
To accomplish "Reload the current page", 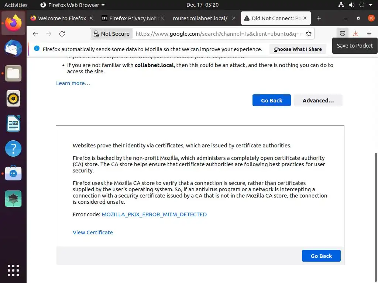I will 62,34.
